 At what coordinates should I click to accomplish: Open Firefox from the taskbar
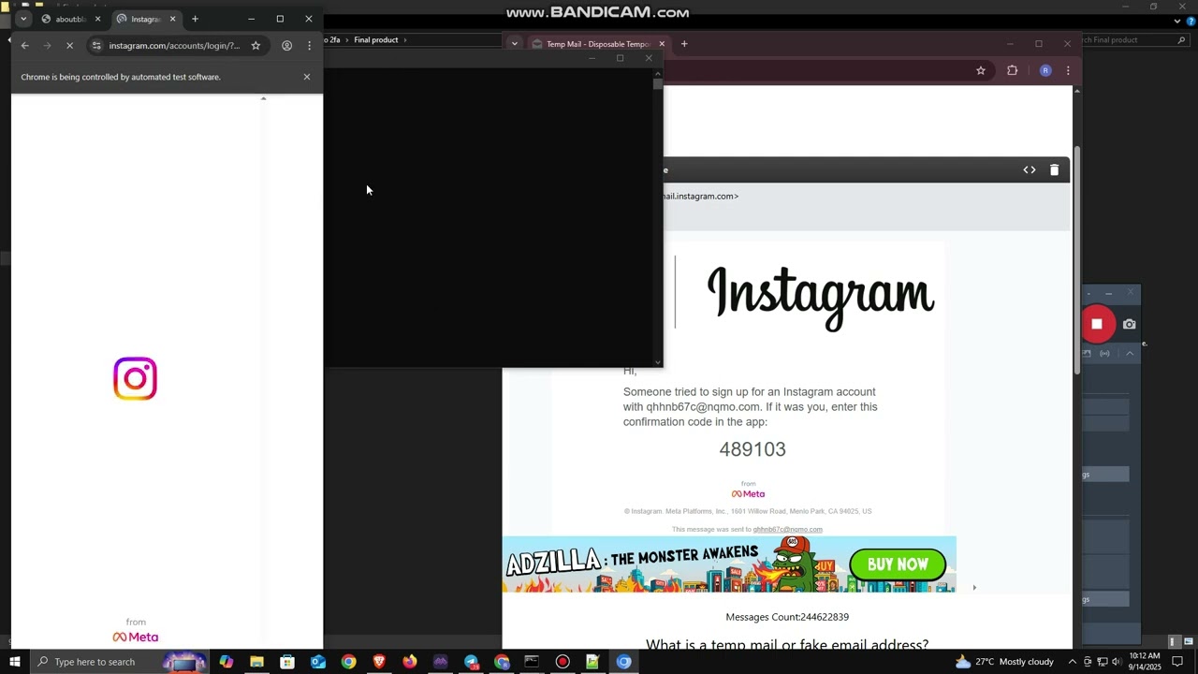[x=410, y=662]
